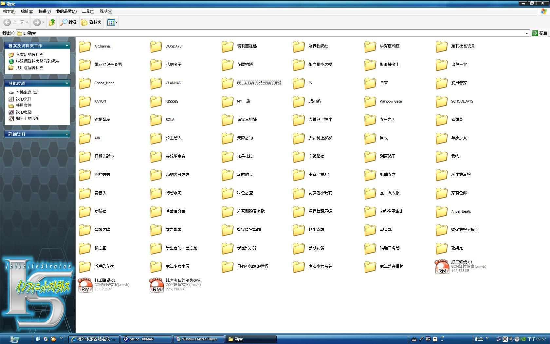Click the address field showing E:\動畫
The height and width of the screenshot is (344, 550).
tap(270, 33)
